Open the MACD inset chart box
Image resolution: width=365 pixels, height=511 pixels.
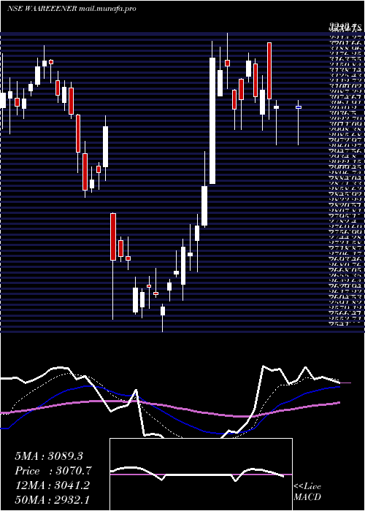point(201,474)
